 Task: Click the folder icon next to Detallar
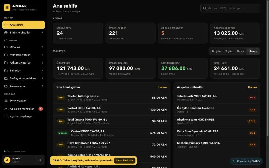[x=6, y=47]
